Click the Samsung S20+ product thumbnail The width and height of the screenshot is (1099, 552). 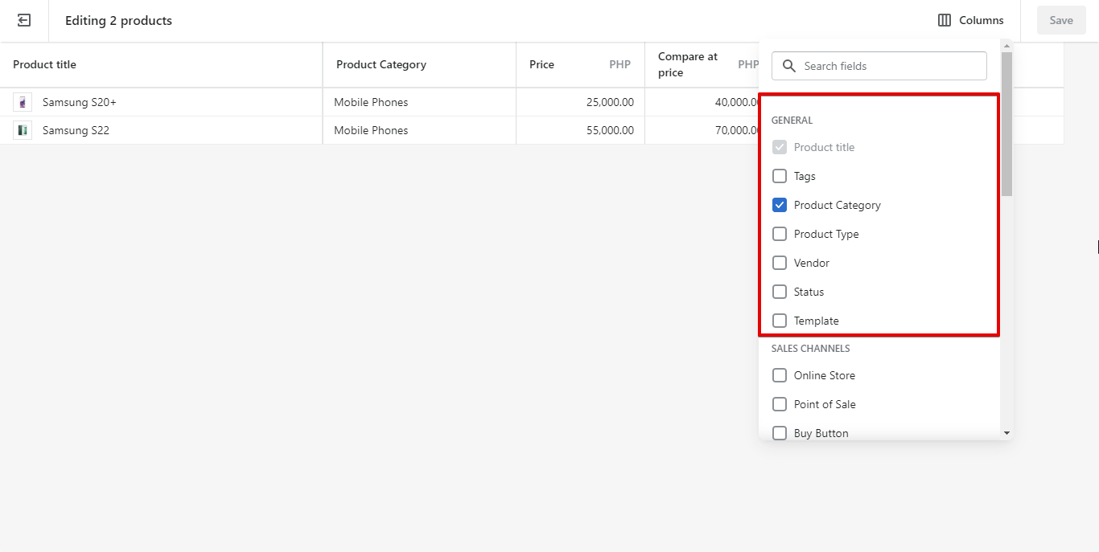tap(23, 102)
